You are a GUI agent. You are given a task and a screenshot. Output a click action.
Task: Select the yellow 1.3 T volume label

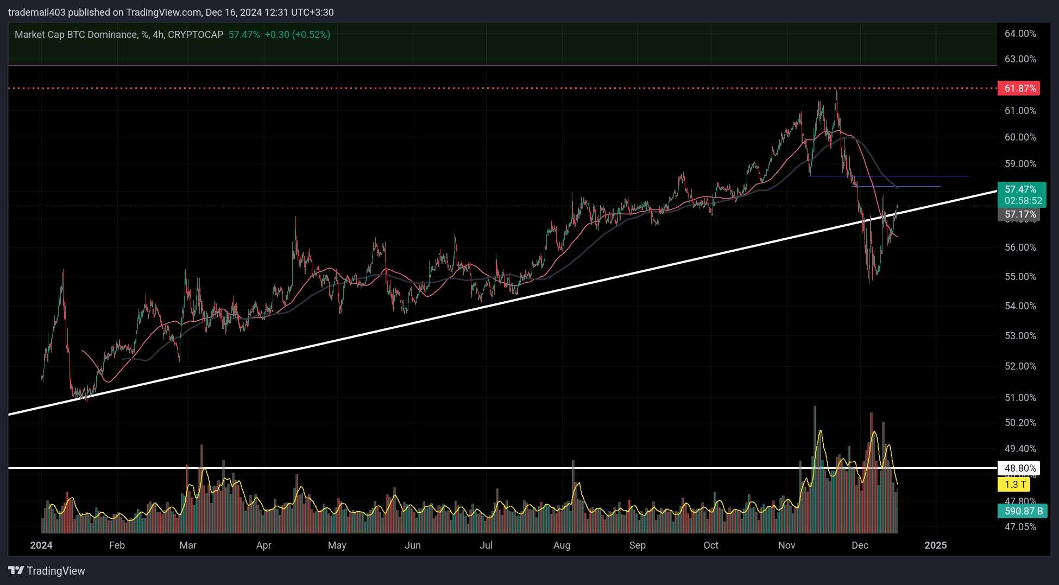1014,485
